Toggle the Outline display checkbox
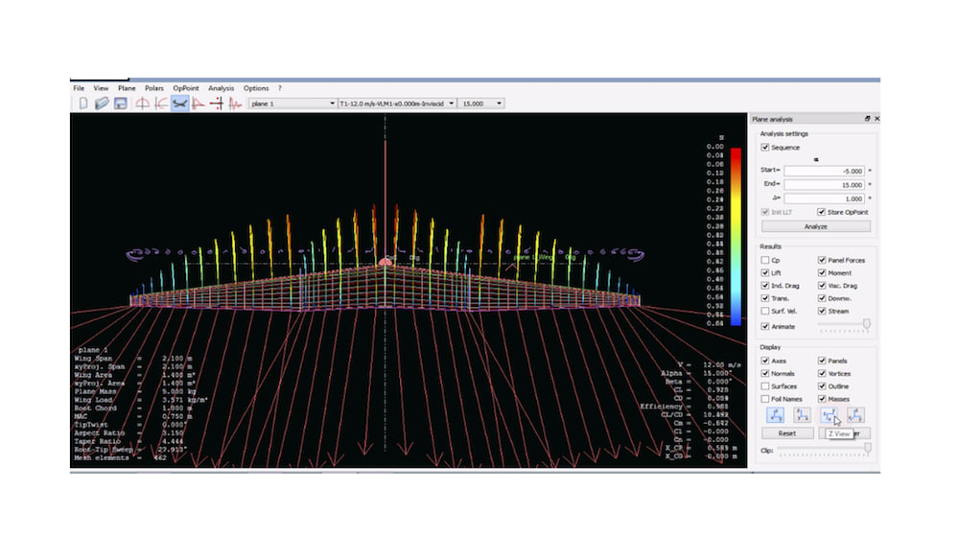The image size is (959, 560). (x=822, y=386)
